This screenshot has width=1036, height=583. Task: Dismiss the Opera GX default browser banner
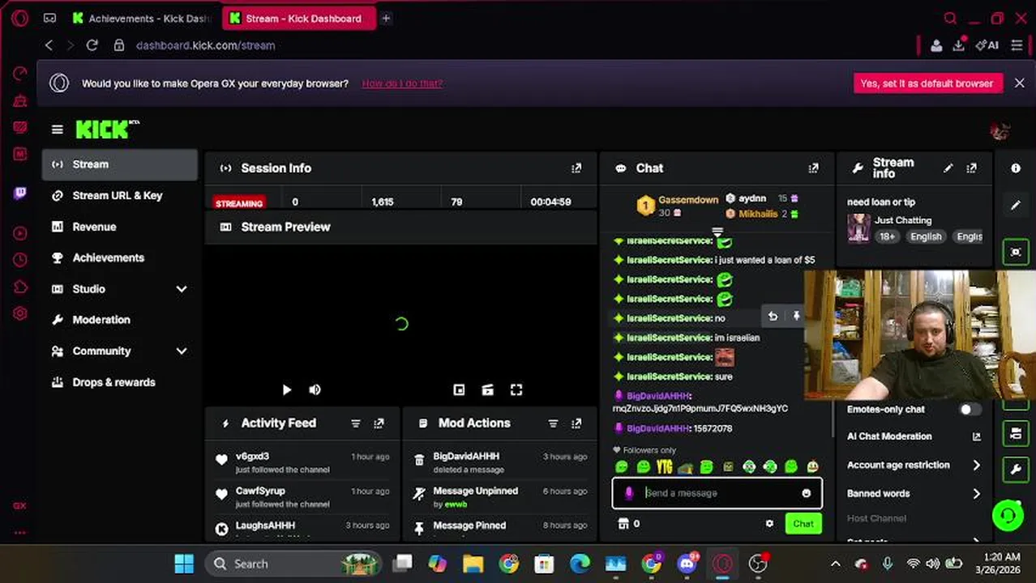point(1019,83)
